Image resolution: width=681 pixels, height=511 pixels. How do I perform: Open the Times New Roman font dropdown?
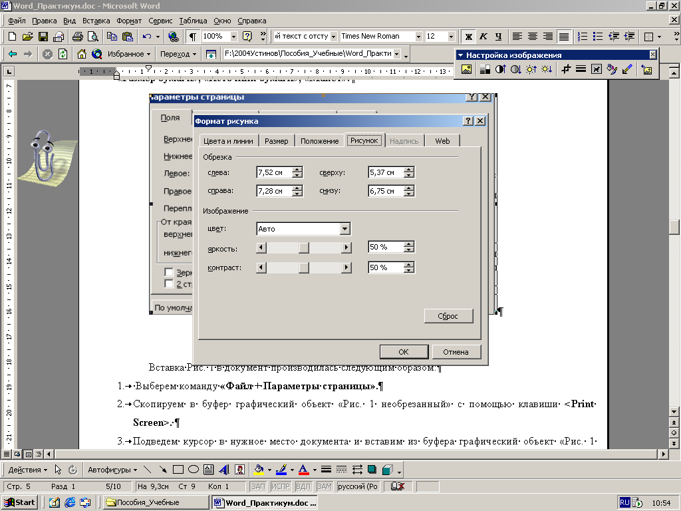point(418,37)
